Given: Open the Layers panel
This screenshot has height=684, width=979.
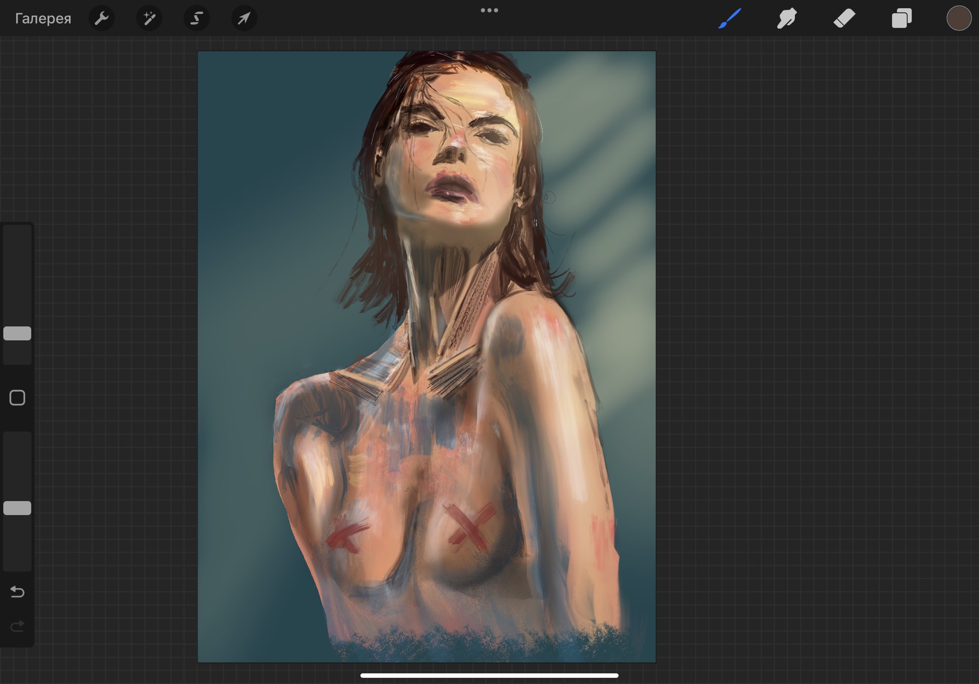Looking at the screenshot, I should (902, 19).
